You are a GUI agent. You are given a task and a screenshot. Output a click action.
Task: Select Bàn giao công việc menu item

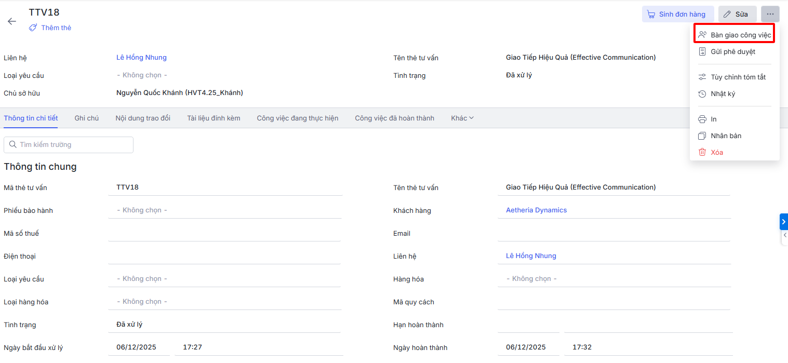tap(734, 35)
